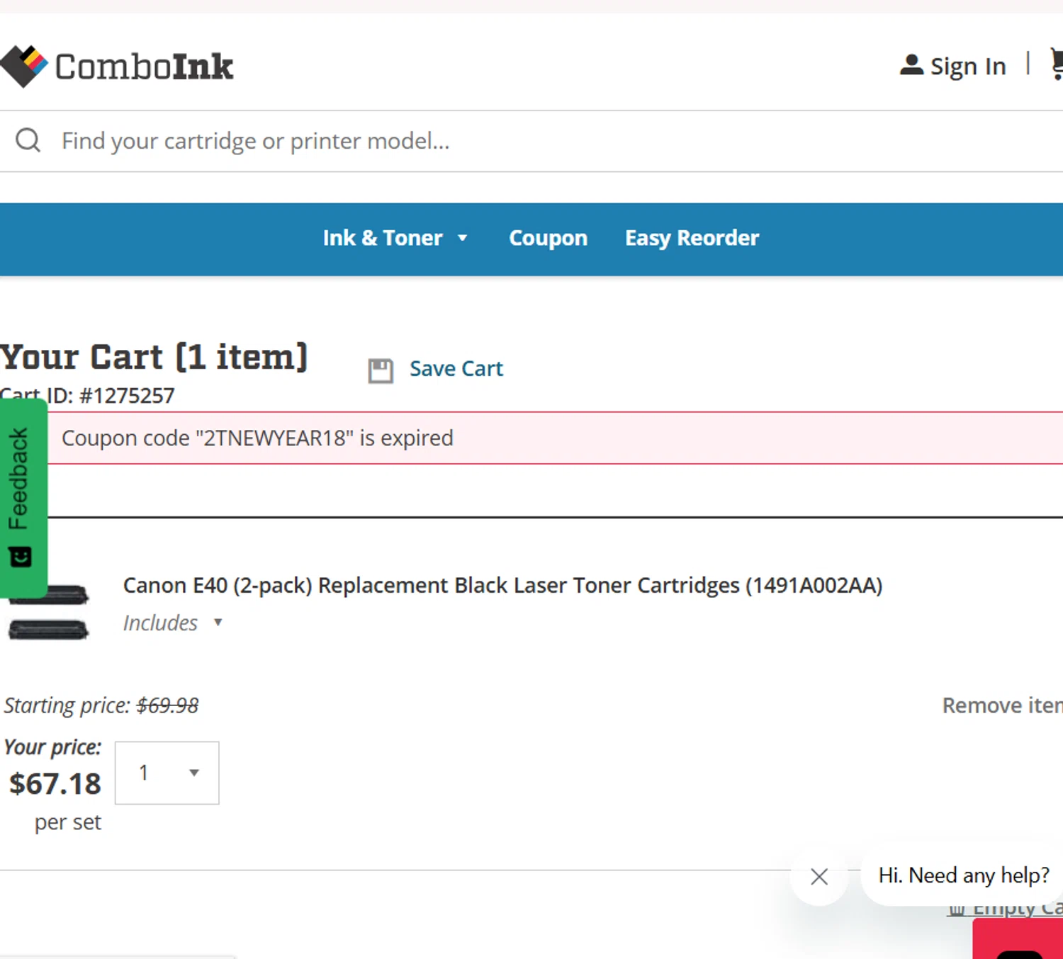Close the chat help bubble with X

click(819, 877)
